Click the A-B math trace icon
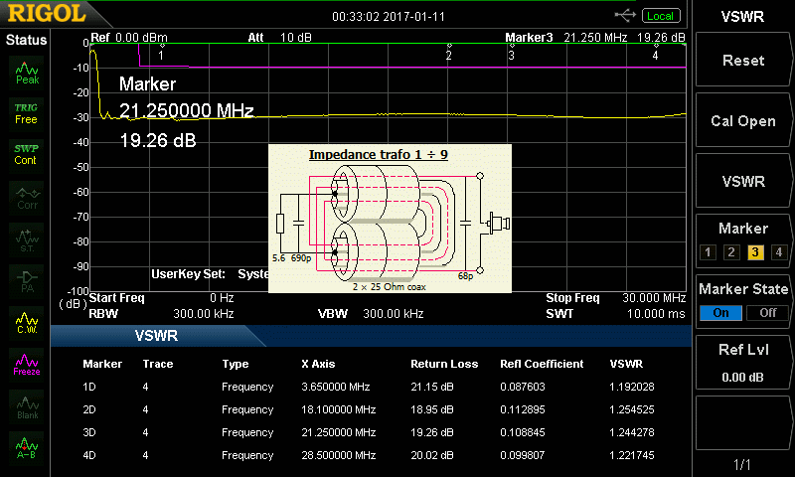Screen dimensions: 795x477 [27, 448]
